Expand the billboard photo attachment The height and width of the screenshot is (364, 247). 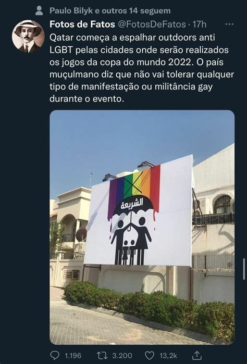pos(142,227)
